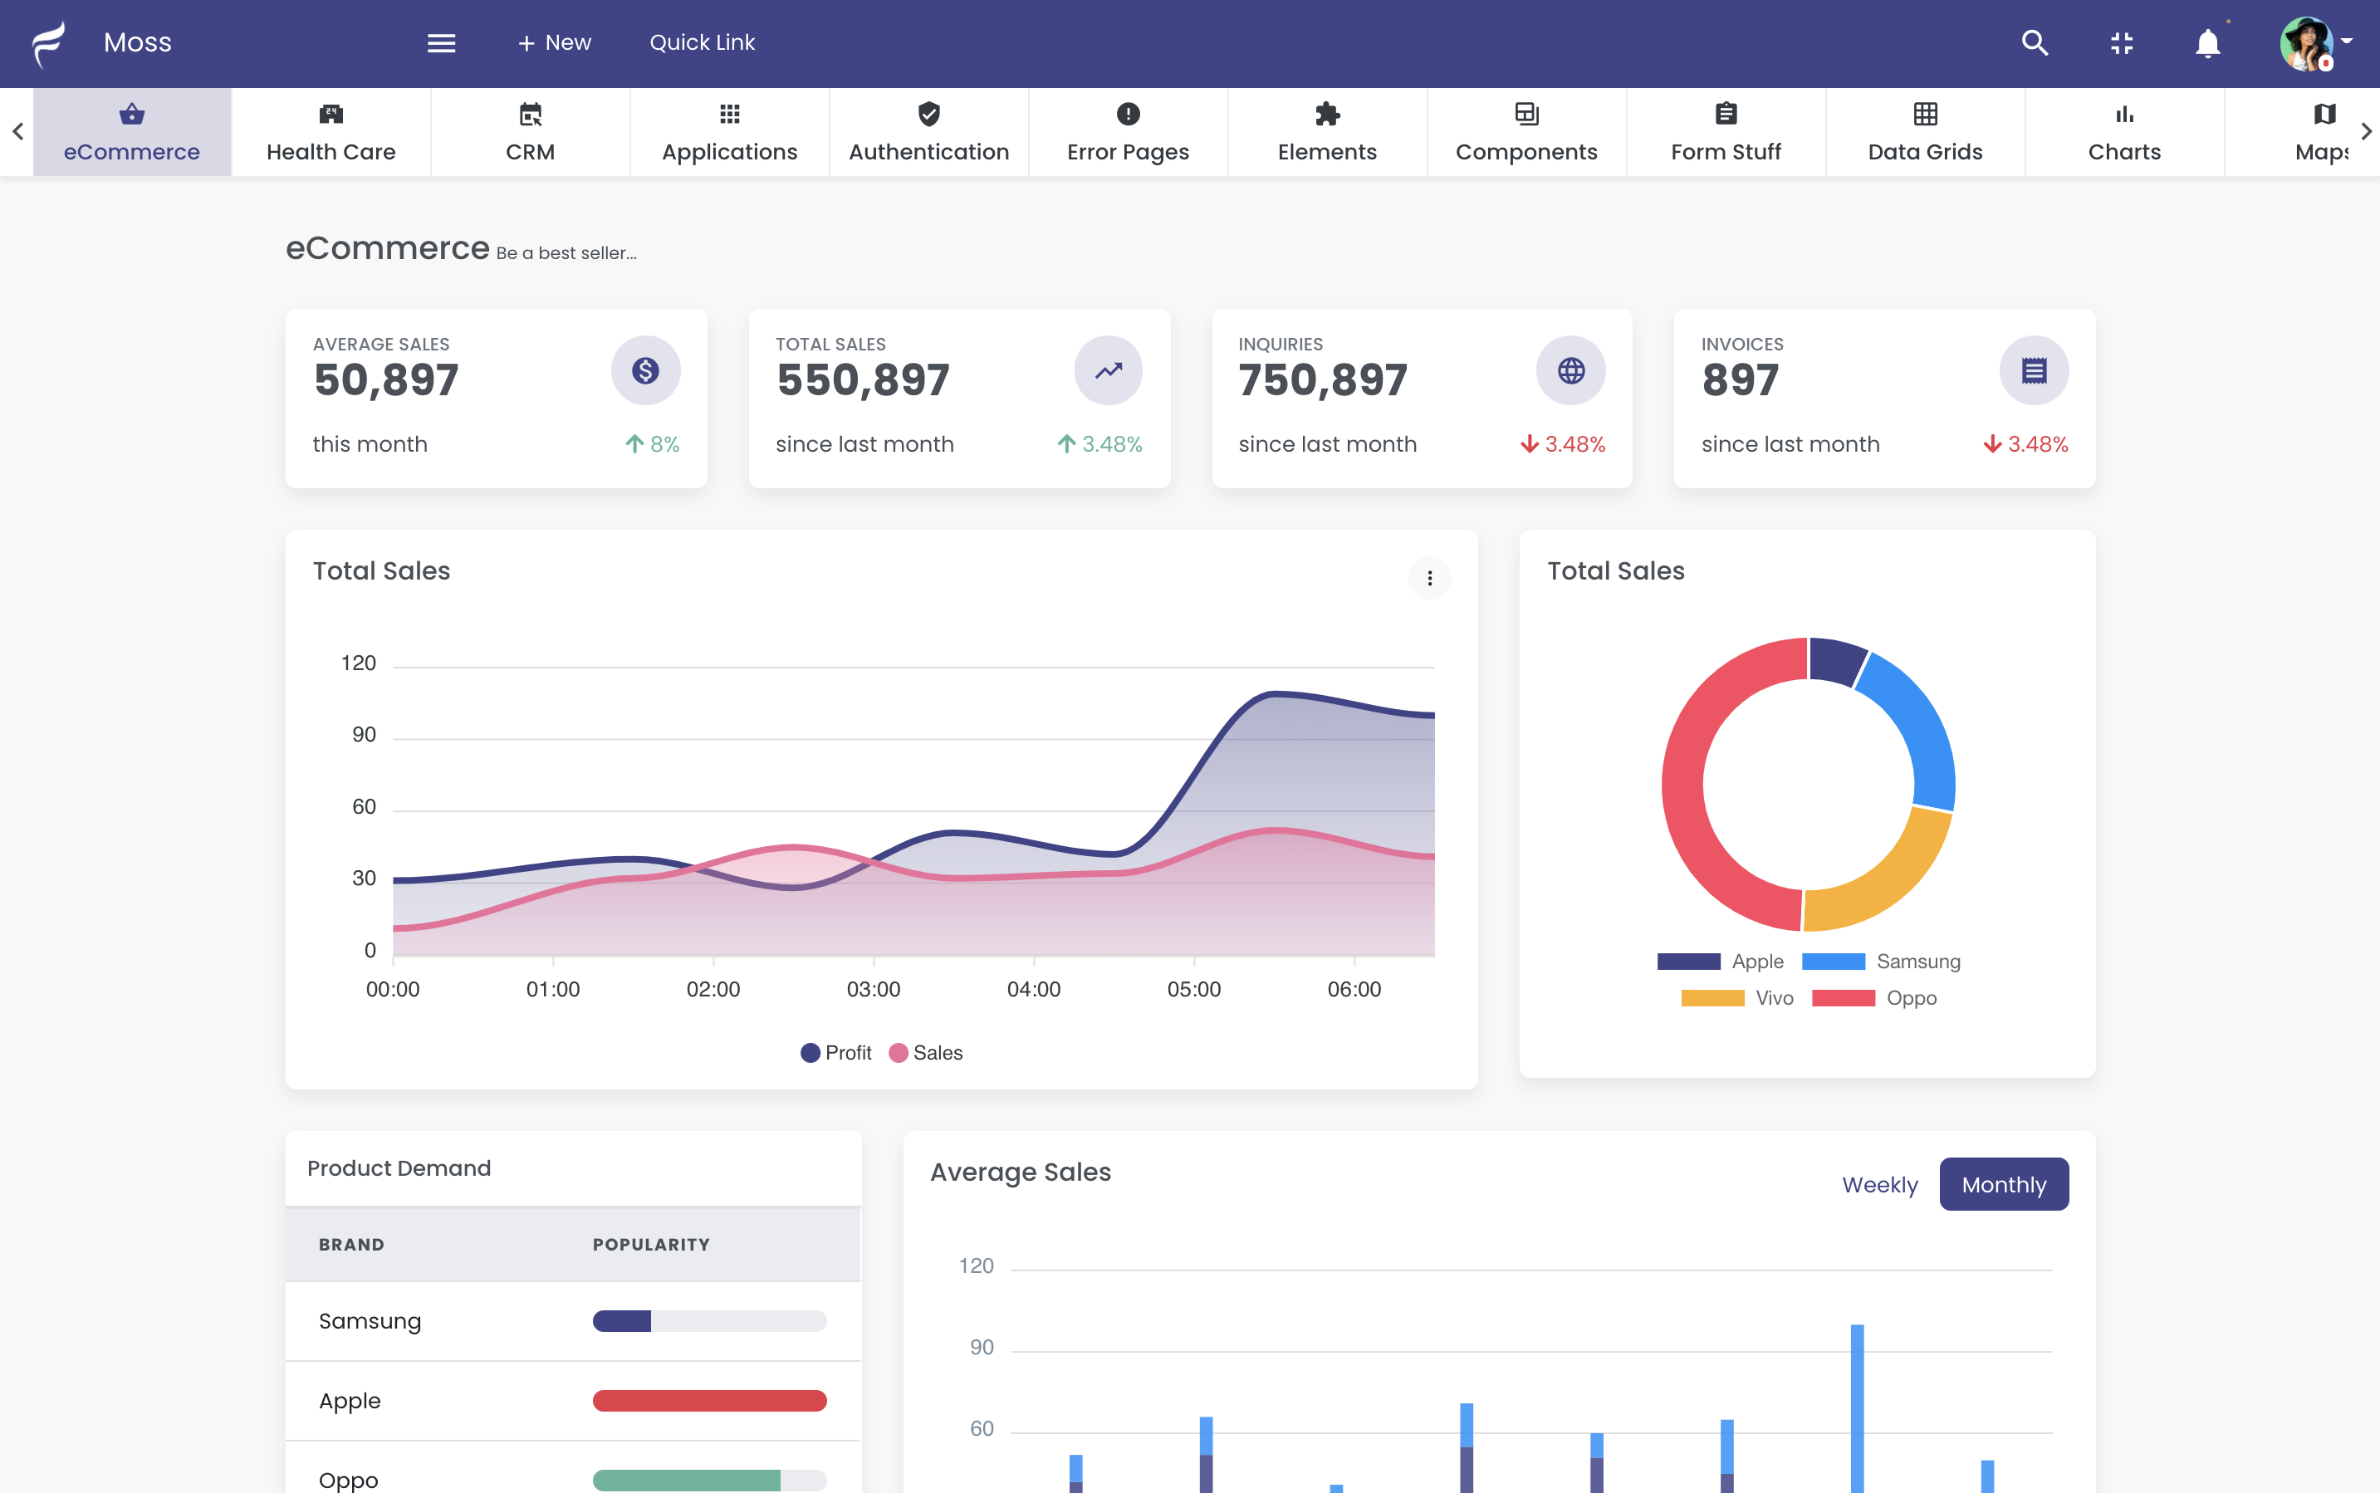Image resolution: width=2380 pixels, height=1493 pixels.
Task: Open the Data Grids tab
Action: pos(1925,132)
